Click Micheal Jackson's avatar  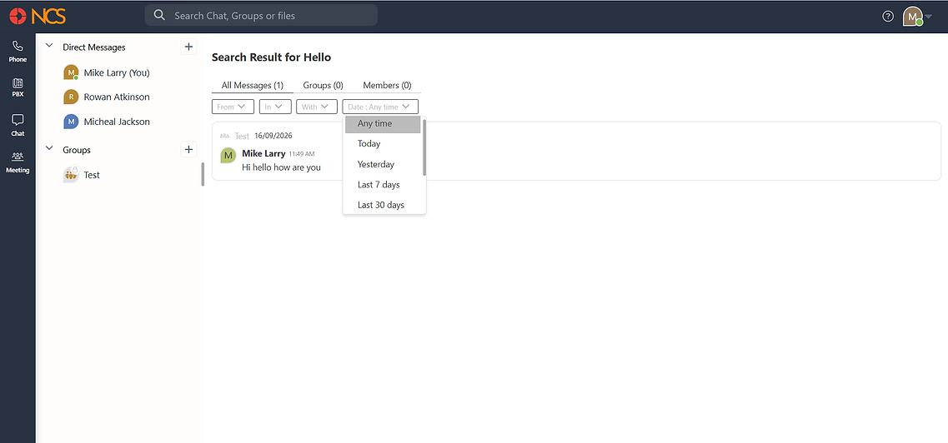(x=72, y=122)
